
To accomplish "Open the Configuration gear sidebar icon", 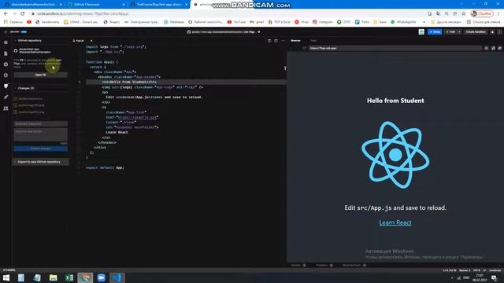I will pos(6,75).
